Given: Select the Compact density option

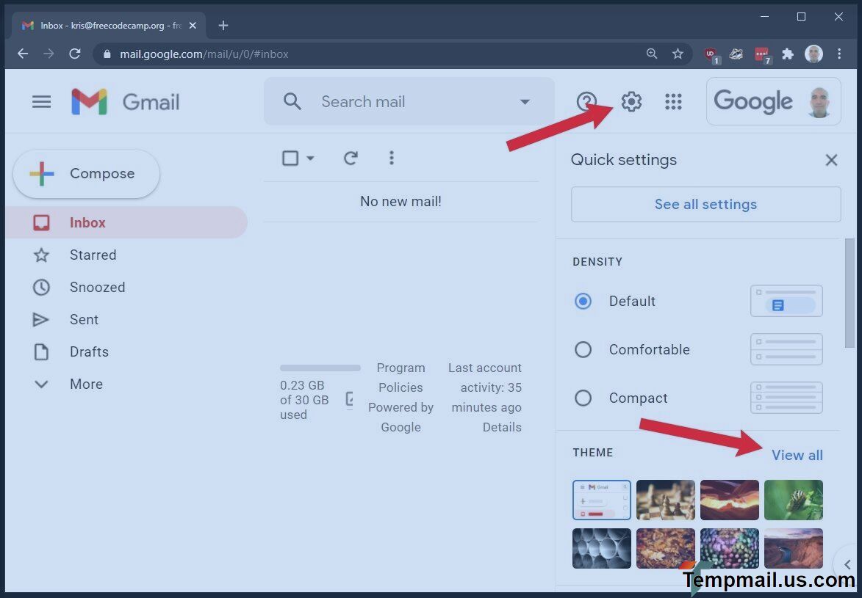Looking at the screenshot, I should click(583, 398).
